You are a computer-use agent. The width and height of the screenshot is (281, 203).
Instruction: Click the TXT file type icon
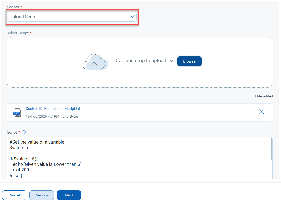(17, 112)
